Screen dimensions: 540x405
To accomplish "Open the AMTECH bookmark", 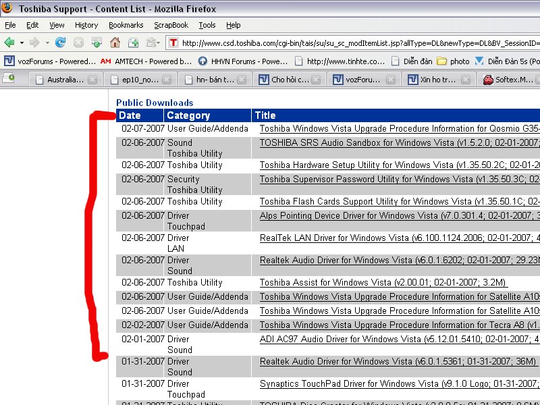I will coord(146,61).
